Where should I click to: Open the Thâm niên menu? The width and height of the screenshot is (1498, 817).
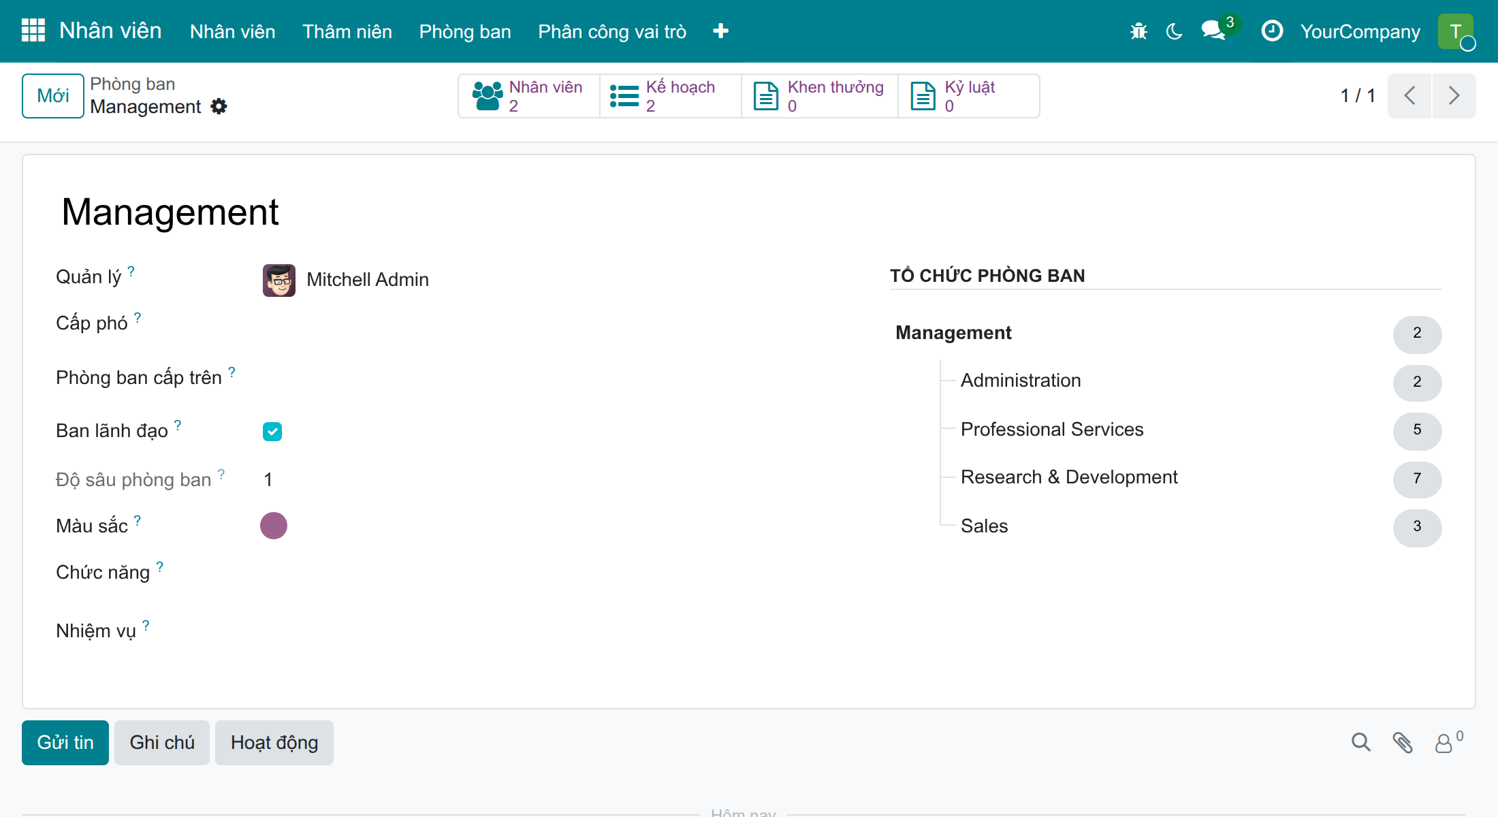[x=347, y=31]
